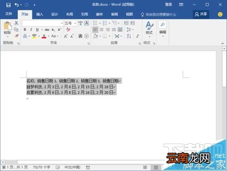Click the smiley feedback icon

[220, 15]
